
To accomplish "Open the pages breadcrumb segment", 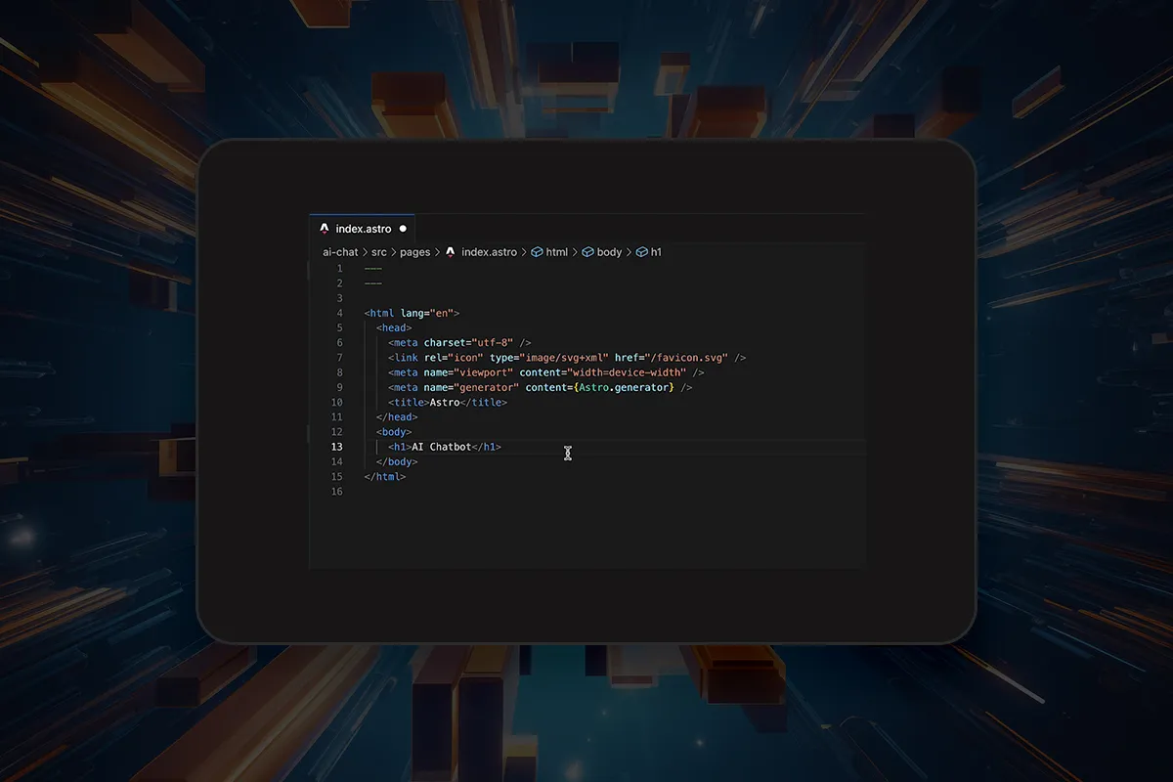I will coord(414,252).
